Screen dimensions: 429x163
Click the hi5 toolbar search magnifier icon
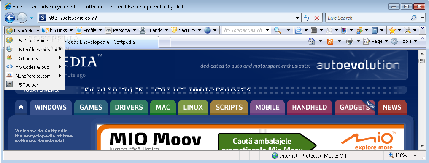coord(278,30)
